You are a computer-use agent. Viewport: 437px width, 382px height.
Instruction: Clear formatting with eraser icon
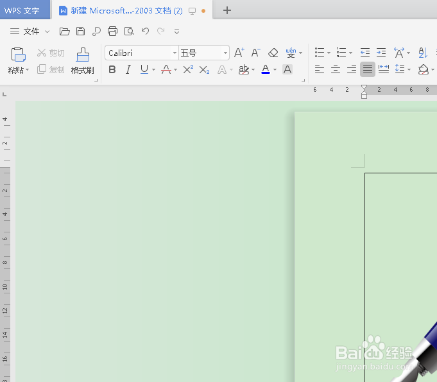pos(273,53)
